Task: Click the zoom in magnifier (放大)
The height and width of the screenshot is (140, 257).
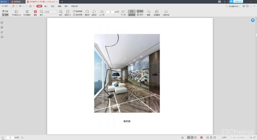Action: point(61,13)
